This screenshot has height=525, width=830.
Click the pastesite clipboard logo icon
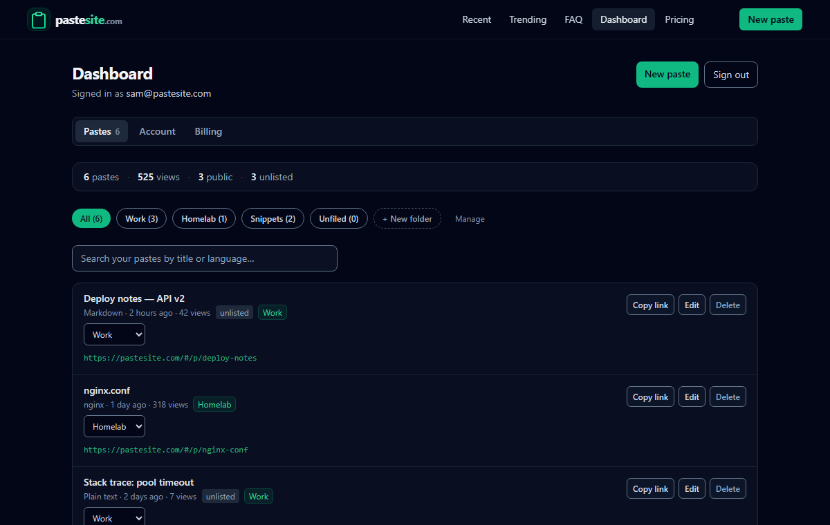coord(39,19)
